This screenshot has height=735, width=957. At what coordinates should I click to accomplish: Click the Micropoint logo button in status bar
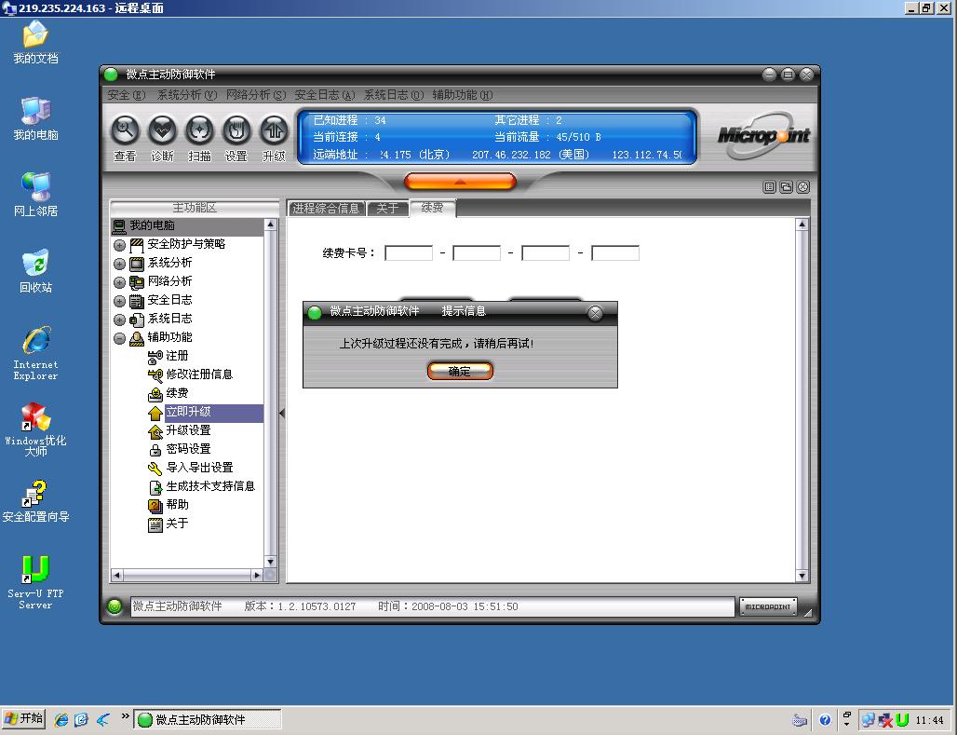[768, 606]
